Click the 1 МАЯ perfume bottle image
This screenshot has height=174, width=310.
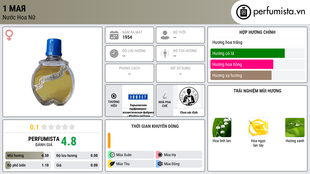(x=53, y=72)
